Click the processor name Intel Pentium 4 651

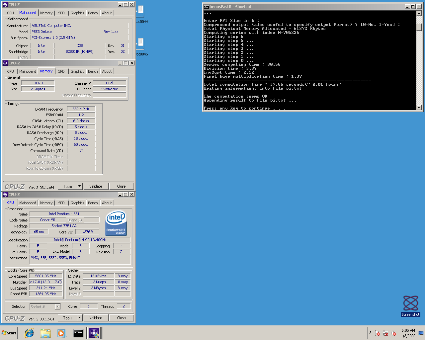[x=64, y=214]
